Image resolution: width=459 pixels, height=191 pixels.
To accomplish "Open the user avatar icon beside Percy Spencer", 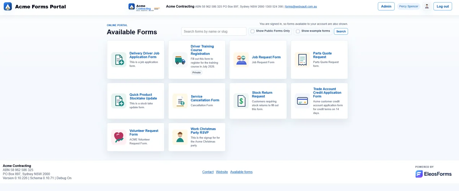I will tap(427, 6).
